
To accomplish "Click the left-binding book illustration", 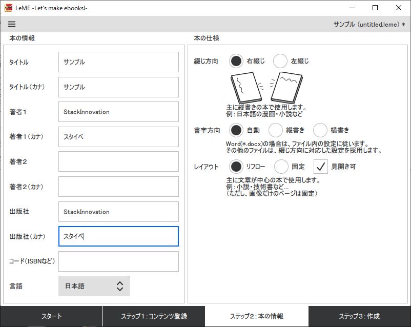I will 286,87.
